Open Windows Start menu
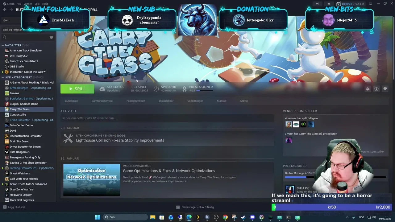Image resolution: width=395 pixels, height=222 pixels. (98, 217)
